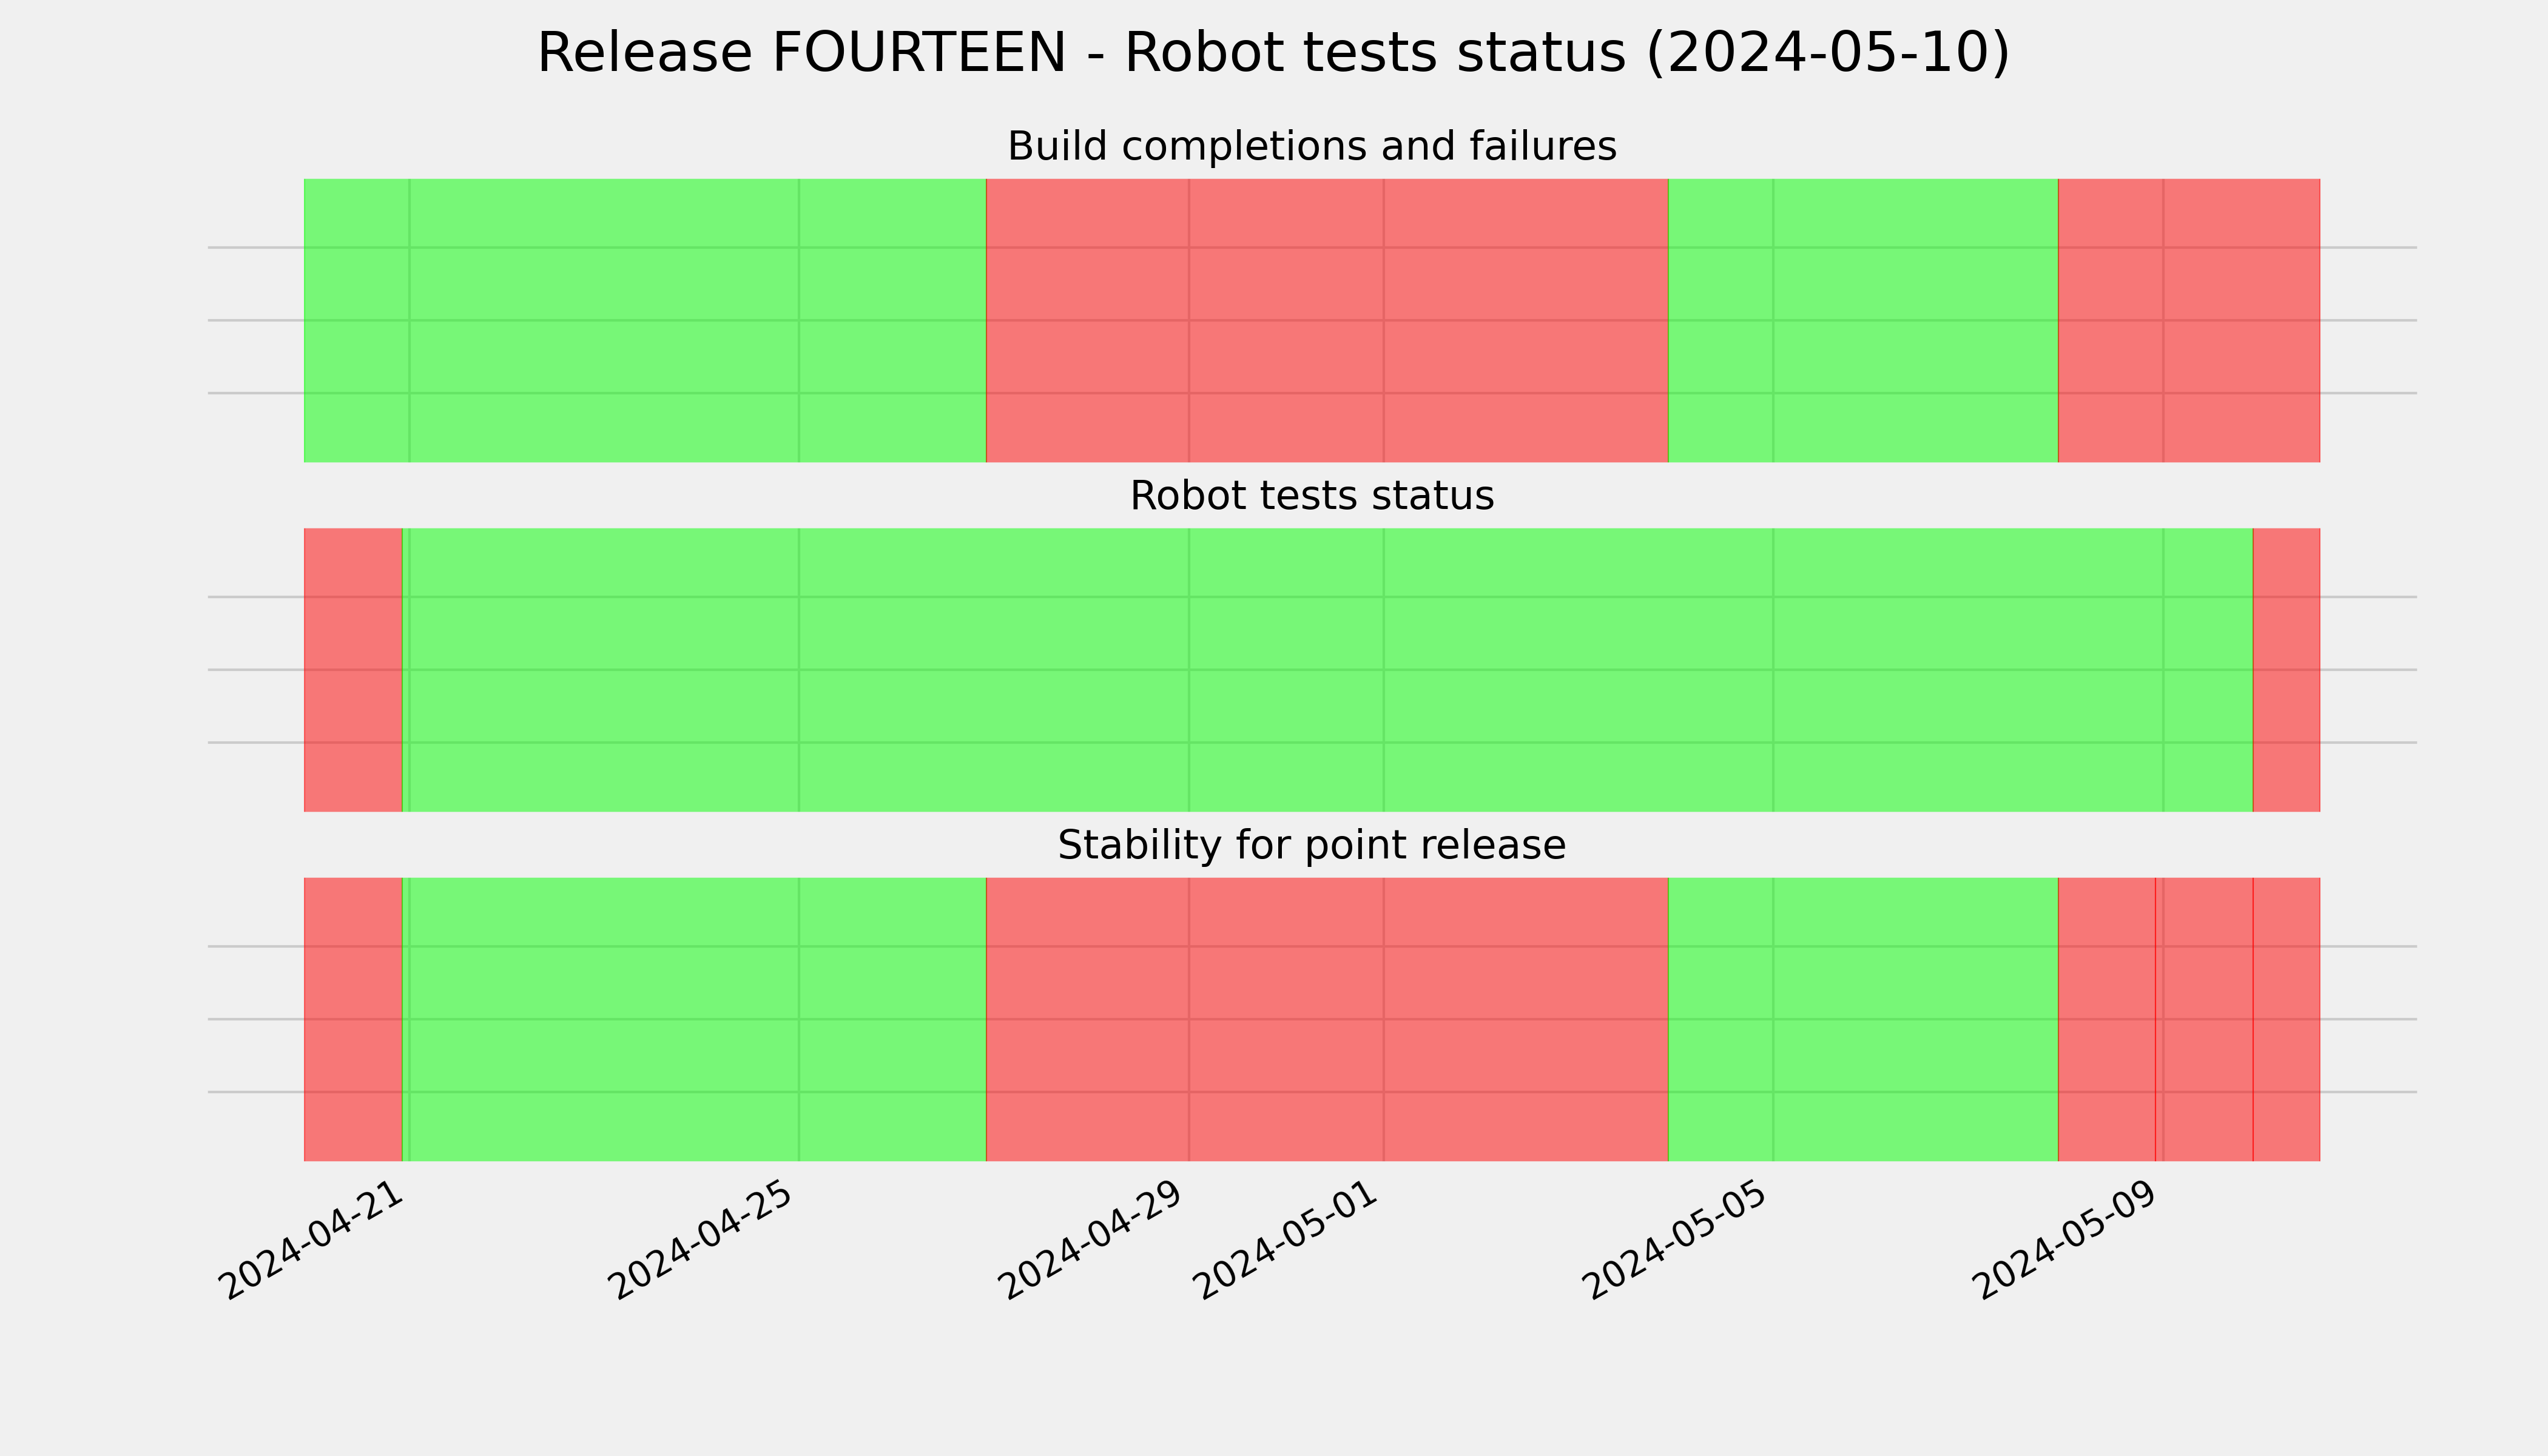
Task: Click the wide red failure block in Build completions
Action: pos(1327,321)
